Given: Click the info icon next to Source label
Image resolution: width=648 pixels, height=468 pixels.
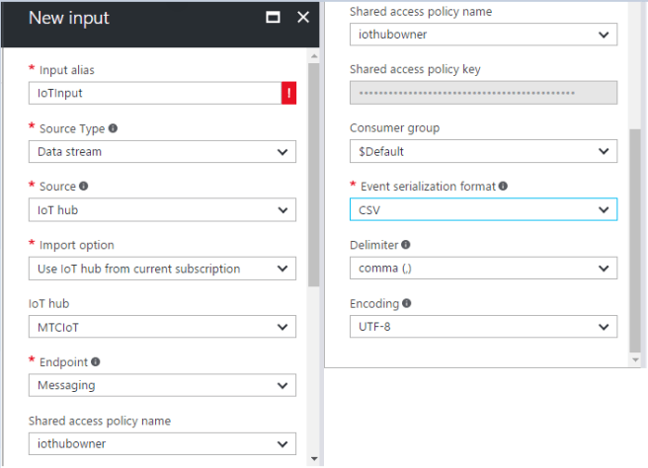Looking at the screenshot, I should (x=83, y=186).
